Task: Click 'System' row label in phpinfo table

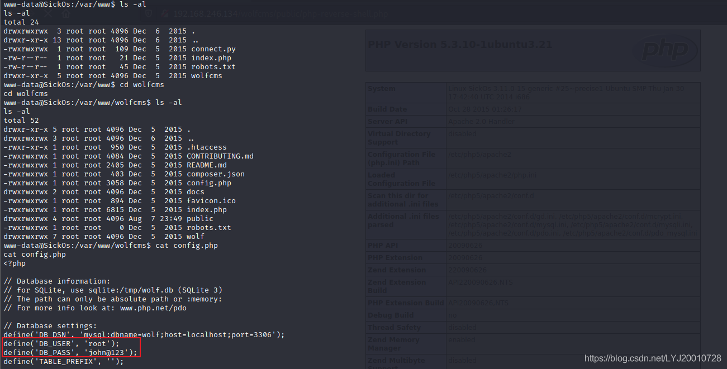Action: coord(382,89)
